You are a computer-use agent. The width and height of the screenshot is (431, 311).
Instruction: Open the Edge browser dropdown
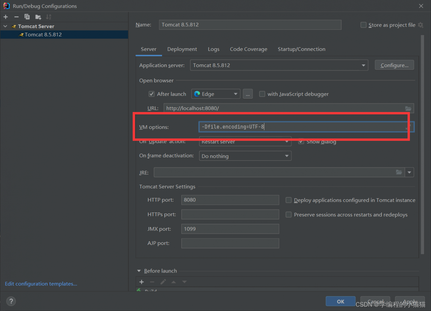point(216,94)
